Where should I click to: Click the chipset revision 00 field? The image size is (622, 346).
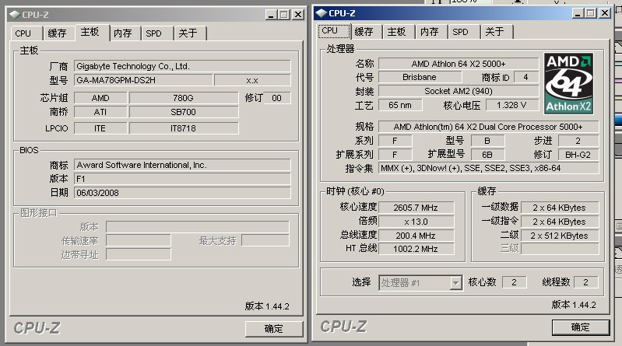coord(277,98)
